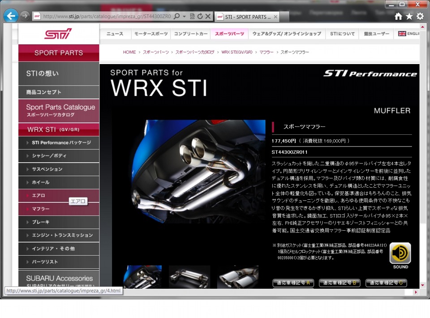Image resolution: width=430 pixels, height=318 pixels.
Task: Go to browser home page
Action: (398, 16)
